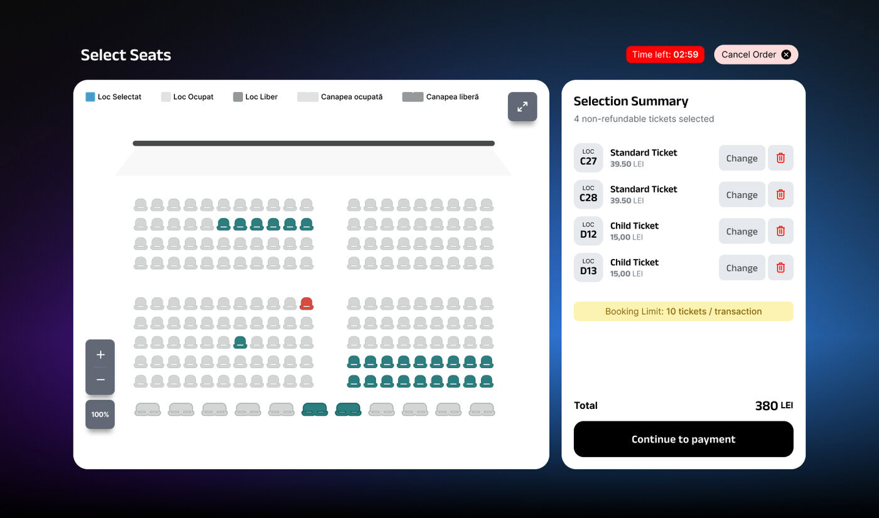Change ticket type for seat D12
This screenshot has width=879, height=518.
tap(742, 231)
